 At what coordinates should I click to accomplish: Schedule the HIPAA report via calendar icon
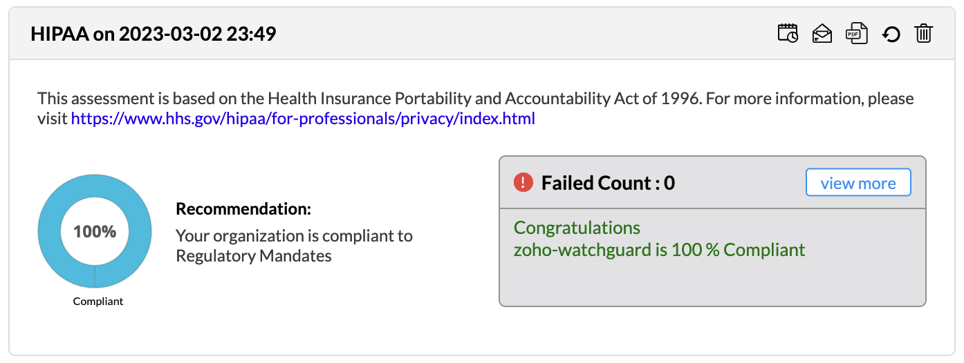[788, 33]
